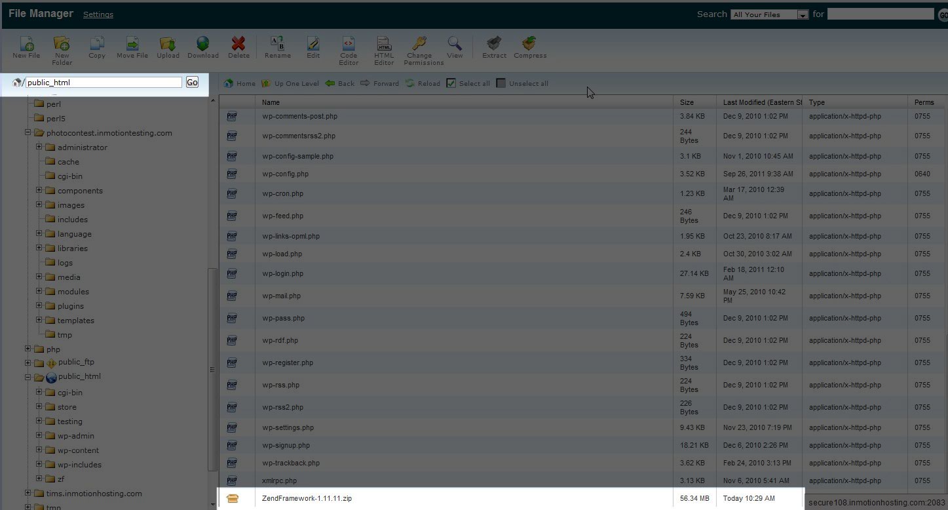This screenshot has height=510, width=948.
Task: Create a New File from the toolbar
Action: [x=26, y=47]
